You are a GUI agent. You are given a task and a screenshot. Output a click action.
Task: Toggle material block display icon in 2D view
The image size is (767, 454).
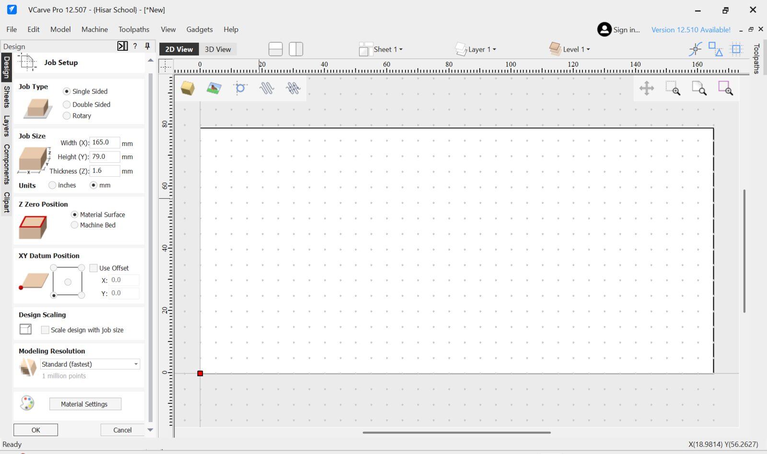click(x=187, y=88)
